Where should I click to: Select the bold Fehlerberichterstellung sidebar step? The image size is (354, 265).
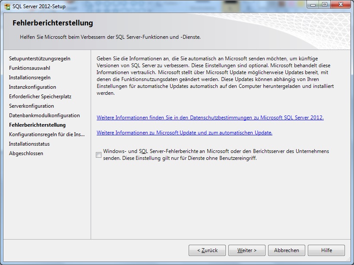(x=37, y=125)
